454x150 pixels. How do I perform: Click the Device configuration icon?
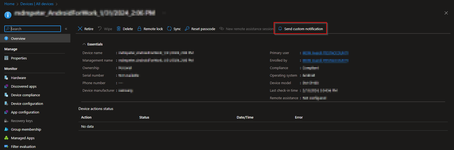click(6, 103)
